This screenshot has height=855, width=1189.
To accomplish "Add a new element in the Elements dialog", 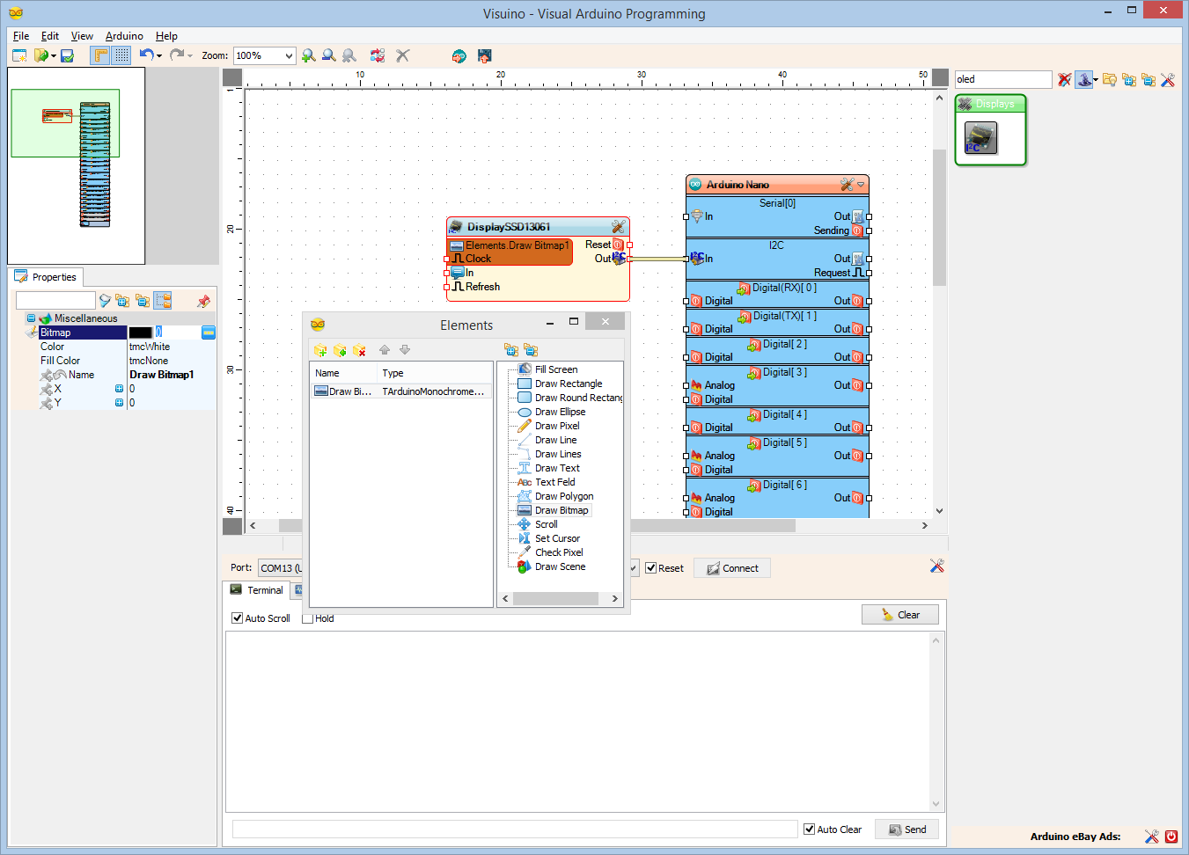I will [321, 350].
